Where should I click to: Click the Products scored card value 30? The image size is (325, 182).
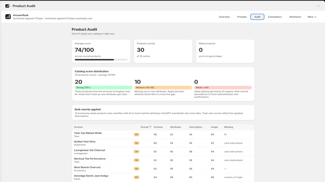[x=141, y=50]
